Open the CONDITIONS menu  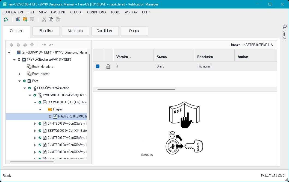(x=96, y=12)
